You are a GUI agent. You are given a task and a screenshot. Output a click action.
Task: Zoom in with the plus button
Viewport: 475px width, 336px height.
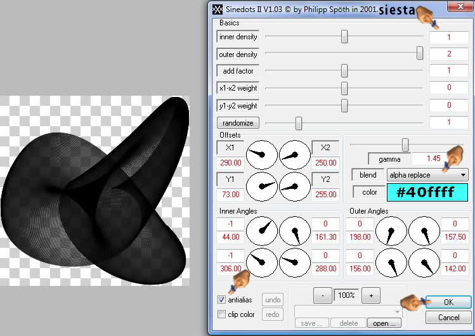coord(371,295)
